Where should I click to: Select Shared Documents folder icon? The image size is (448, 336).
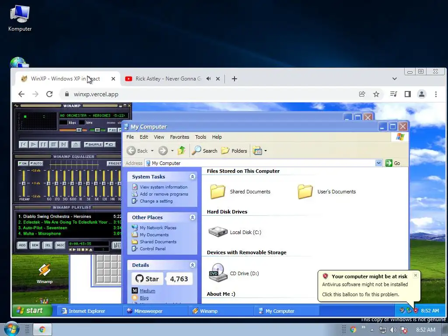coord(218,192)
